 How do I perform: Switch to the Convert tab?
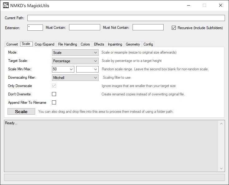[x=12, y=44]
